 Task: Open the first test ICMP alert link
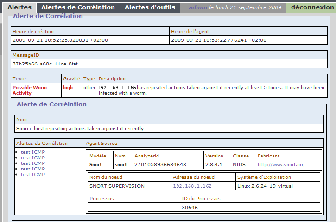click(33, 152)
